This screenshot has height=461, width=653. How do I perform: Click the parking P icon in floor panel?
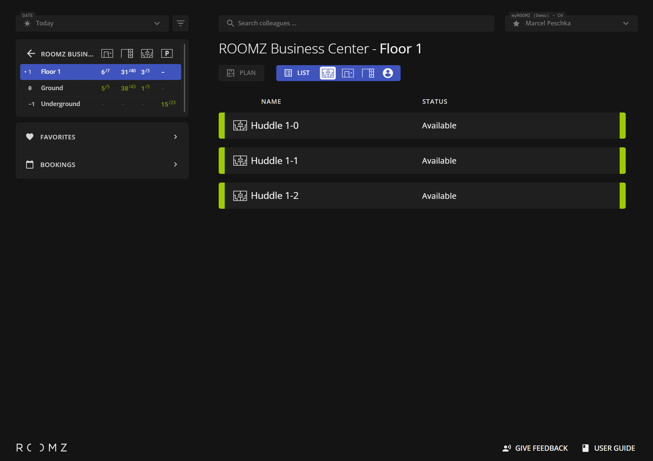pos(167,54)
